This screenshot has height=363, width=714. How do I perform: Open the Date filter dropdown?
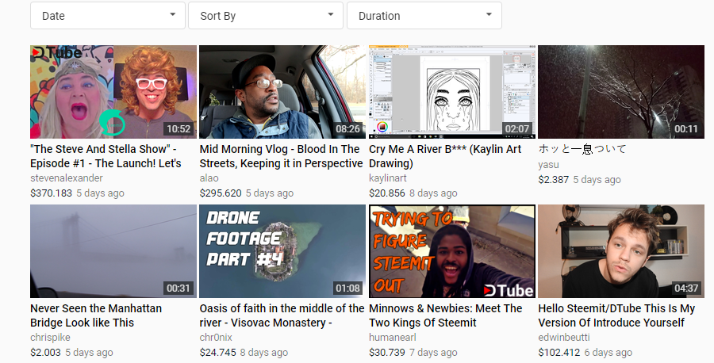(x=108, y=16)
